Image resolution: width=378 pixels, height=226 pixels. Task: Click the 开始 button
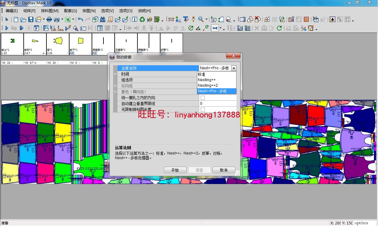(x=175, y=170)
